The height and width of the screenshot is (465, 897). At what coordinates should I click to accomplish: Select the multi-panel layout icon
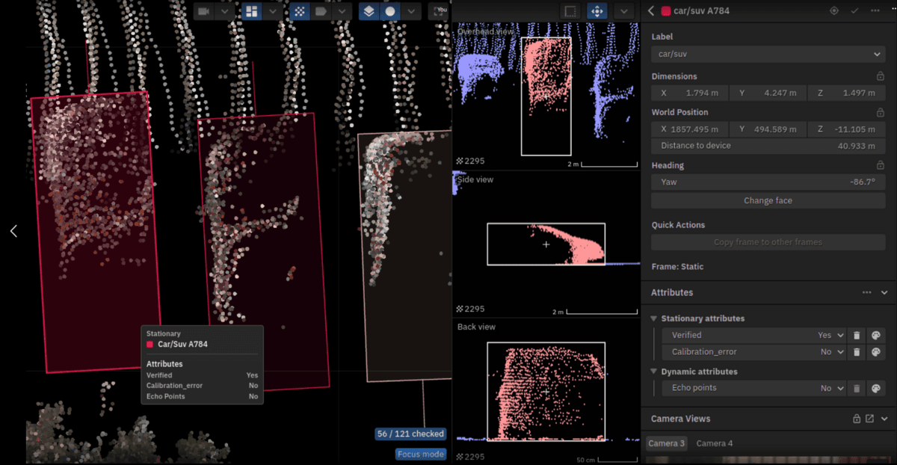pos(252,11)
